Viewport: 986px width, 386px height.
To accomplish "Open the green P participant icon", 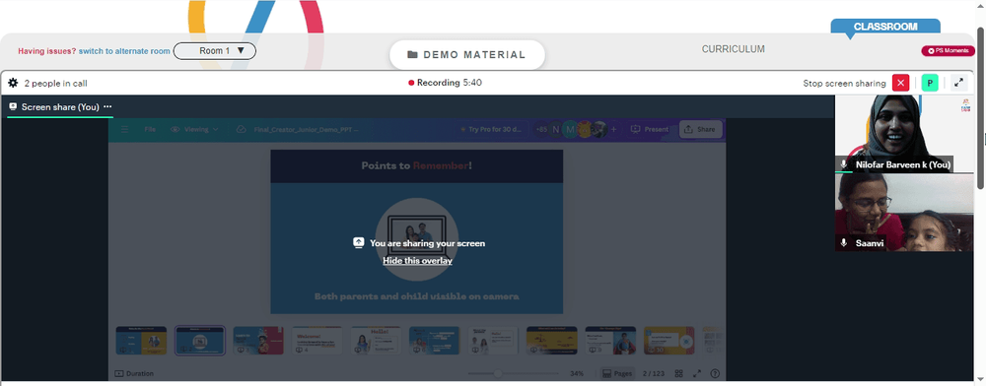I will tap(930, 83).
